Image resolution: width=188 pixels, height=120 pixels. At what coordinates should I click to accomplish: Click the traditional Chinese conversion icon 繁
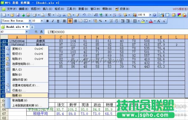tap(49, 15)
